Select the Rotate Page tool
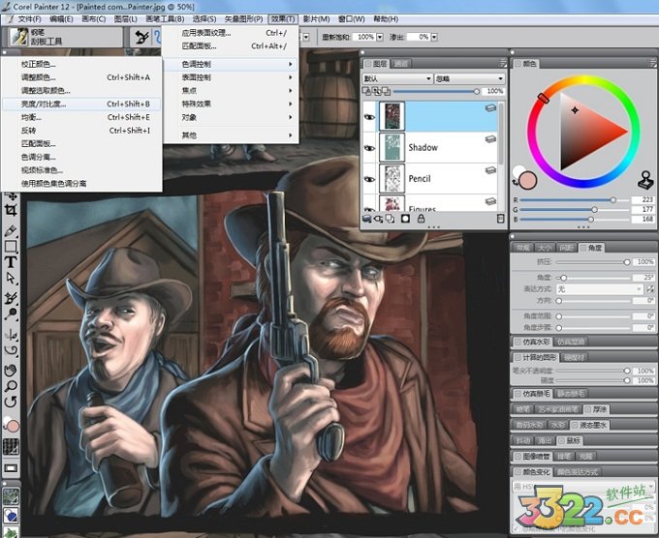Image resolution: width=659 pixels, height=538 pixels. point(11,402)
